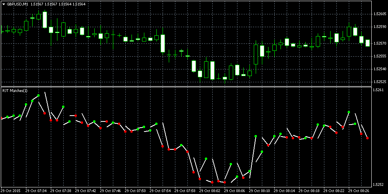Click the 1.52555 price scale label

pos(379,56)
